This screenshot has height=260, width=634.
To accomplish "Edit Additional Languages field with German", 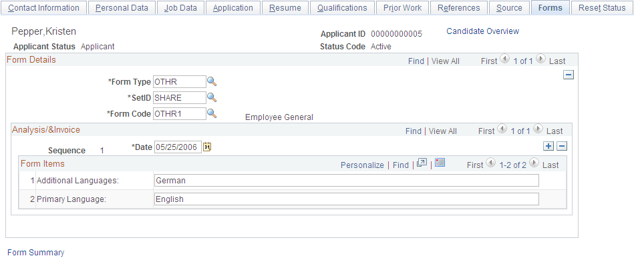I will point(347,181).
